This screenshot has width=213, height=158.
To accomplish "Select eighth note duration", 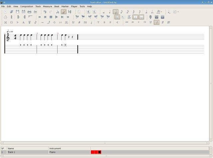I will pos(122,12).
